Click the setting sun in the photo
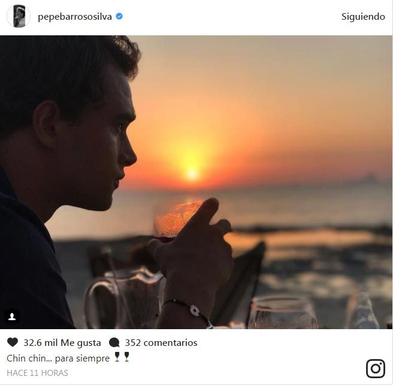Screen dimensions: 393x389 [x=192, y=174]
